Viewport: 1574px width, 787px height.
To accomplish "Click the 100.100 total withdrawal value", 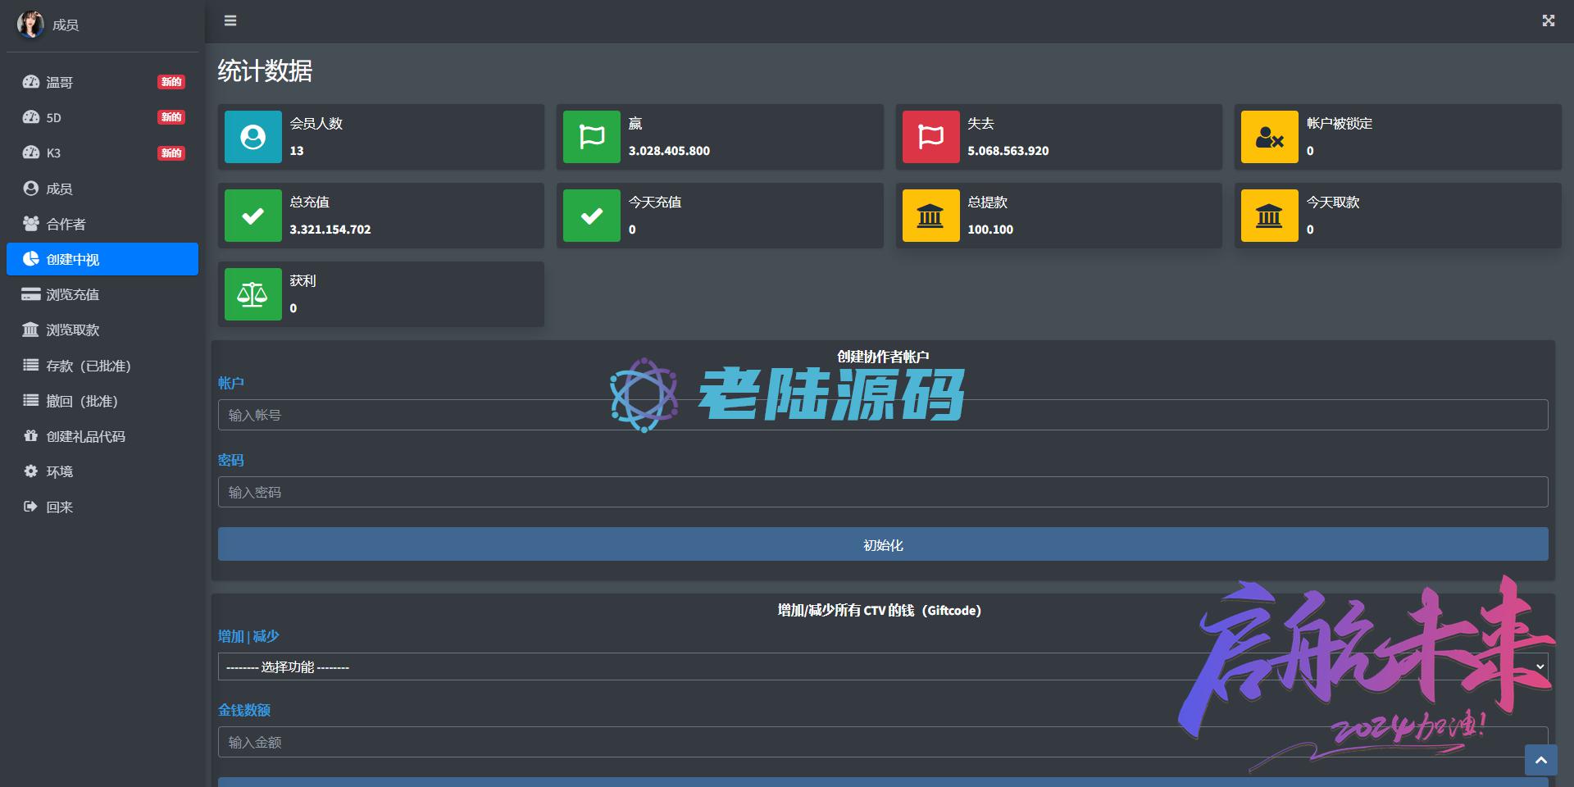I will 990,230.
